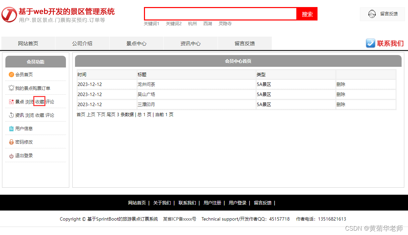Click the 留言反馈 button at top right
Viewport: 408px width, 235px height.
382,14
